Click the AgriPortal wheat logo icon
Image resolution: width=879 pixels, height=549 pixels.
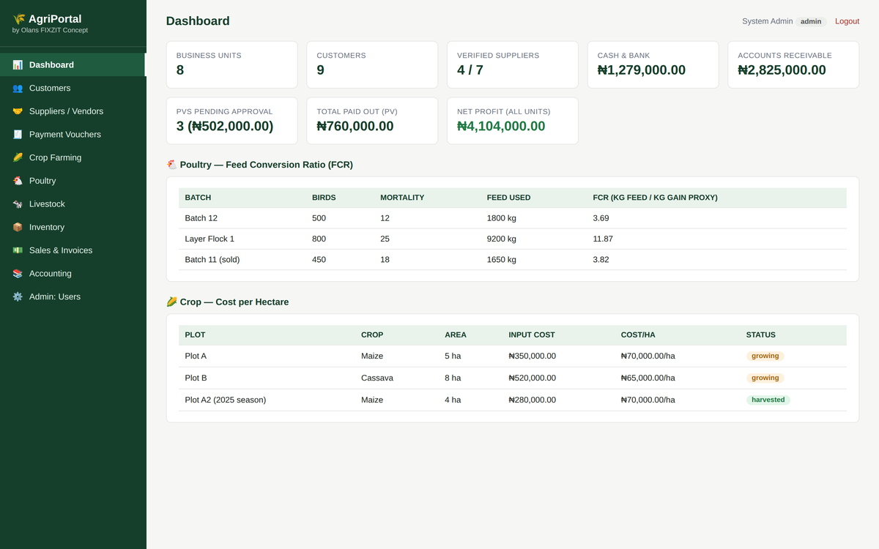(19, 19)
